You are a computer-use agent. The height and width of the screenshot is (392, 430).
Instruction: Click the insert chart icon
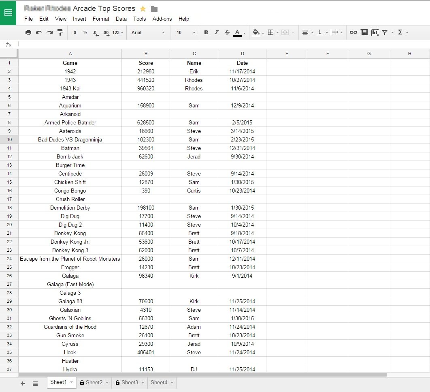point(375,32)
